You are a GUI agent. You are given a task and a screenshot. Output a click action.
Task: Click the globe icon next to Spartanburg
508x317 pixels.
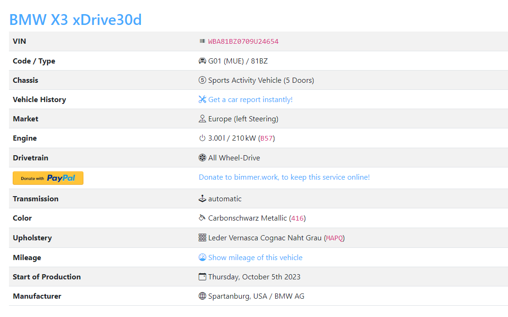tap(202, 296)
